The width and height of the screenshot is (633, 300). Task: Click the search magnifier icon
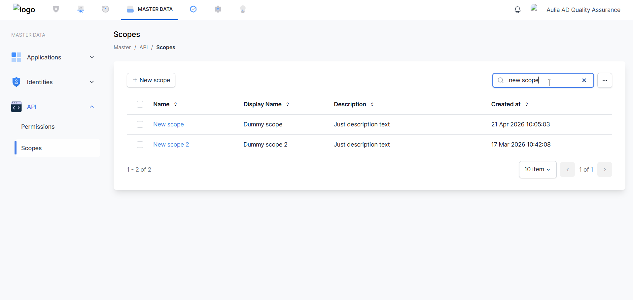[x=501, y=80]
